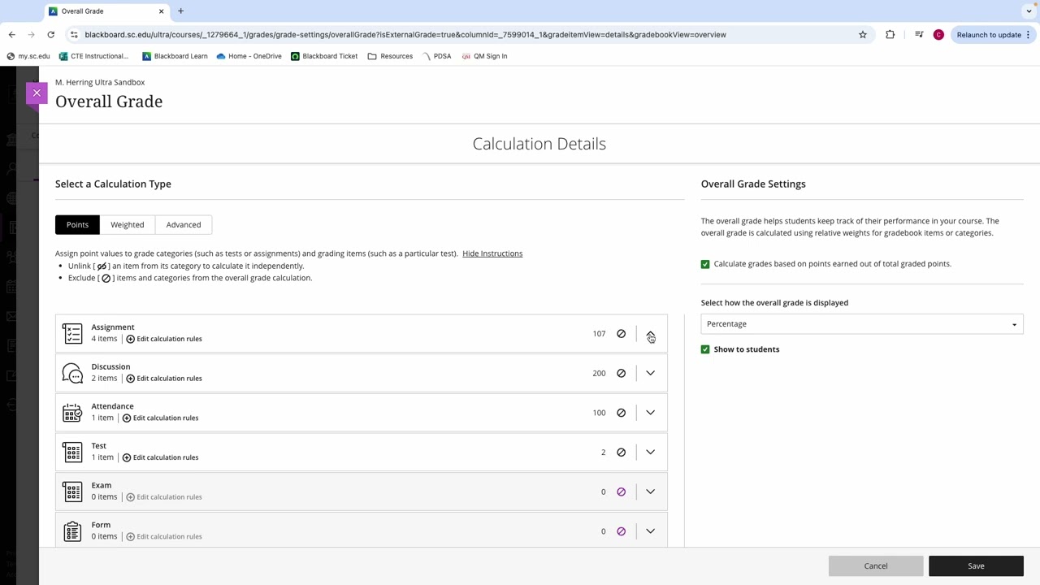Exclude Test category from calculation
Screen dimensions: 1040x585
click(x=621, y=453)
